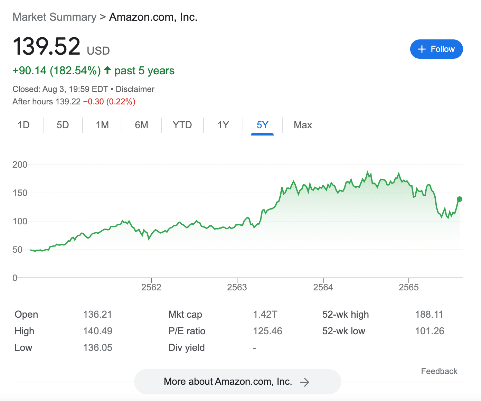Click the 50 y-axis label
The width and height of the screenshot is (481, 401).
click(x=17, y=250)
